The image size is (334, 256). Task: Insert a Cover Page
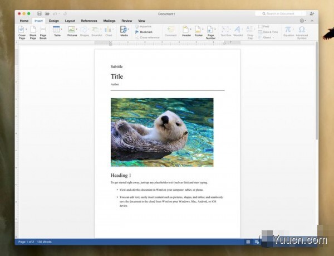coord(21,32)
